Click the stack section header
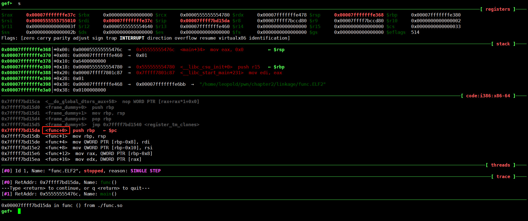 click(x=503, y=44)
